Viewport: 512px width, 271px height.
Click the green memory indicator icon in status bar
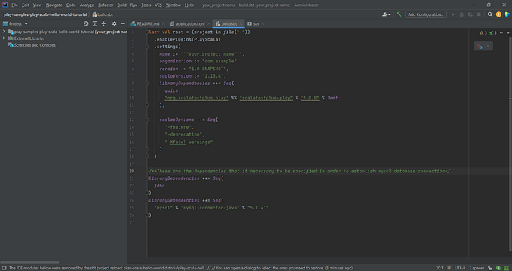coord(506,268)
